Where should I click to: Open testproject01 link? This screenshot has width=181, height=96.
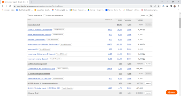click(x=33, y=49)
